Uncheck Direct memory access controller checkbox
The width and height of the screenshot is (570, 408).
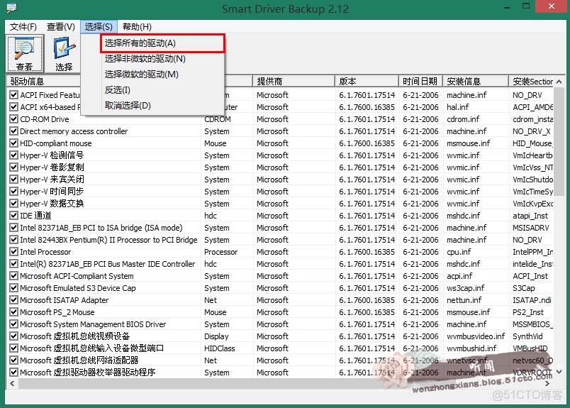tap(13, 131)
